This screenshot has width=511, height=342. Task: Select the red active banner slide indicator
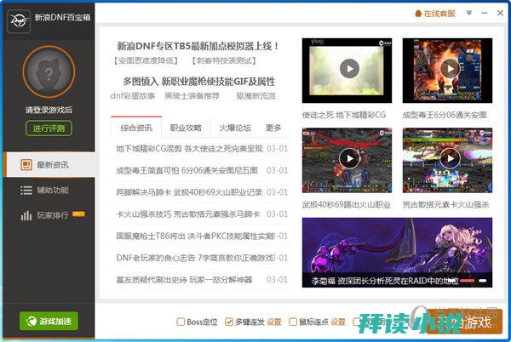468,281
